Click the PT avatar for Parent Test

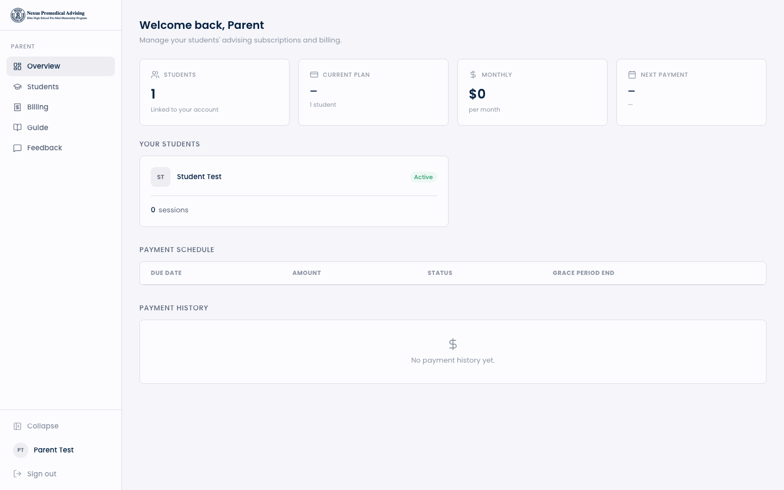pyautogui.click(x=21, y=450)
